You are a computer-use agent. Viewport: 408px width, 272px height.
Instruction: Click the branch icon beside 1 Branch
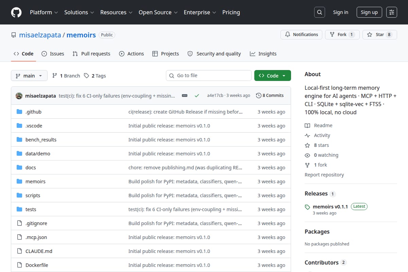[54, 75]
